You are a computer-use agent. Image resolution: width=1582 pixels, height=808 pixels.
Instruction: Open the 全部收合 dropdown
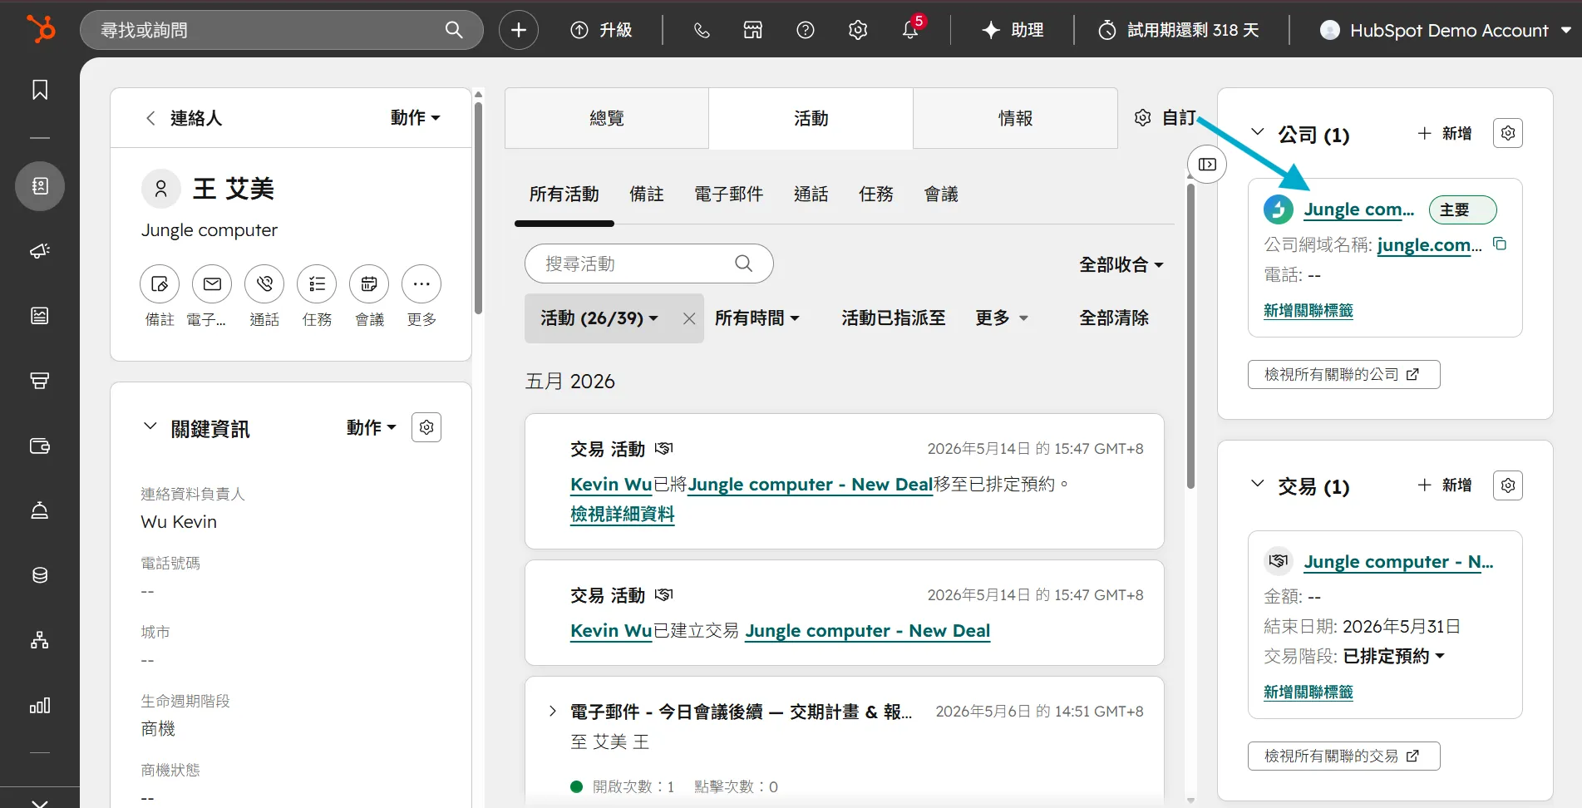(x=1121, y=265)
